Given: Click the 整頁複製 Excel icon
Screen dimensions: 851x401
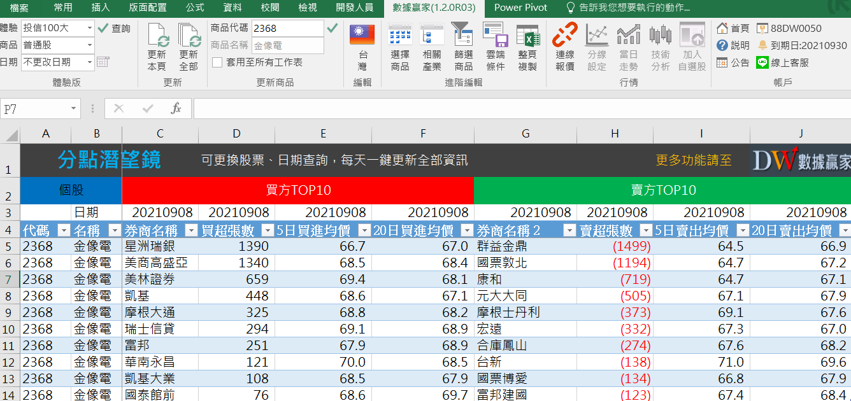Looking at the screenshot, I should (527, 34).
